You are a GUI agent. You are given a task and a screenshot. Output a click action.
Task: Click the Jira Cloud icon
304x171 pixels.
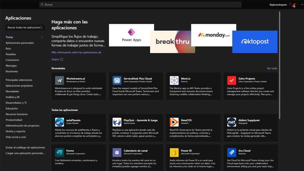coord(232,153)
